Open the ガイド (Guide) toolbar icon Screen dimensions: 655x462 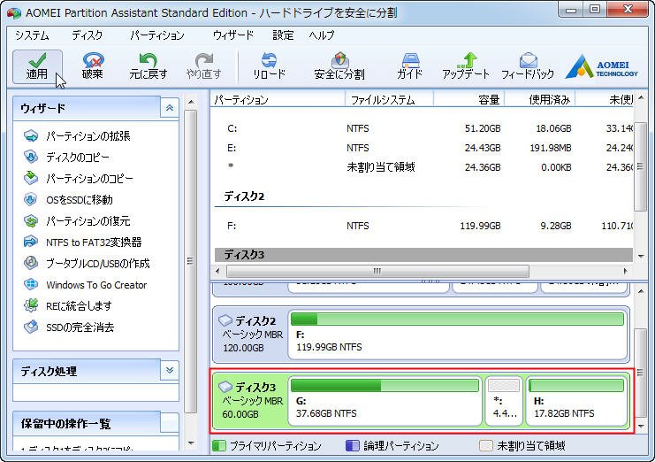[x=410, y=66]
